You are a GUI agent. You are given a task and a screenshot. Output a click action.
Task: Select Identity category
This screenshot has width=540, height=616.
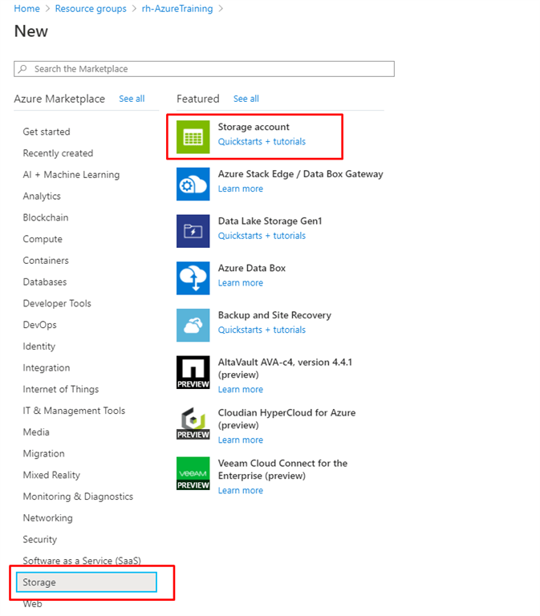click(x=39, y=346)
